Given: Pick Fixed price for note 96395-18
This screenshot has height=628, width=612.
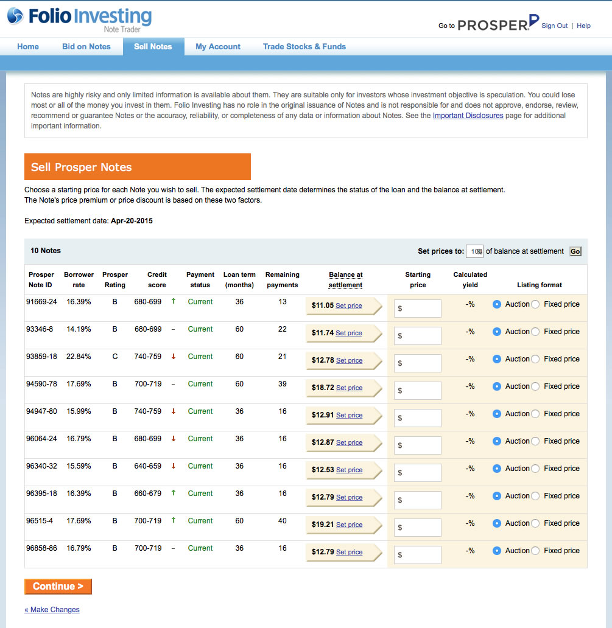Looking at the screenshot, I should click(535, 496).
